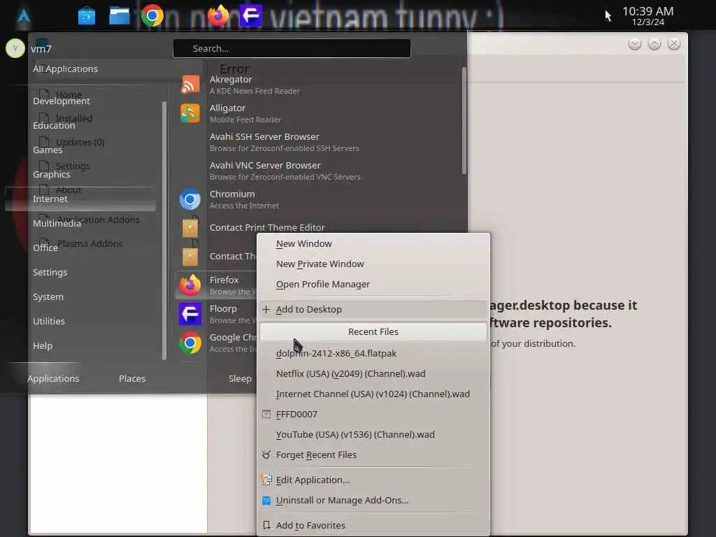Open the System category
716x537 pixels.
[x=48, y=296]
